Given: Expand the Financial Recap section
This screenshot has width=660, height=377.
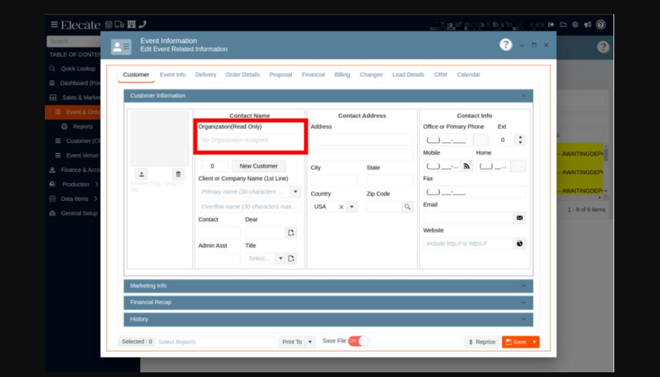Looking at the screenshot, I should (x=328, y=302).
